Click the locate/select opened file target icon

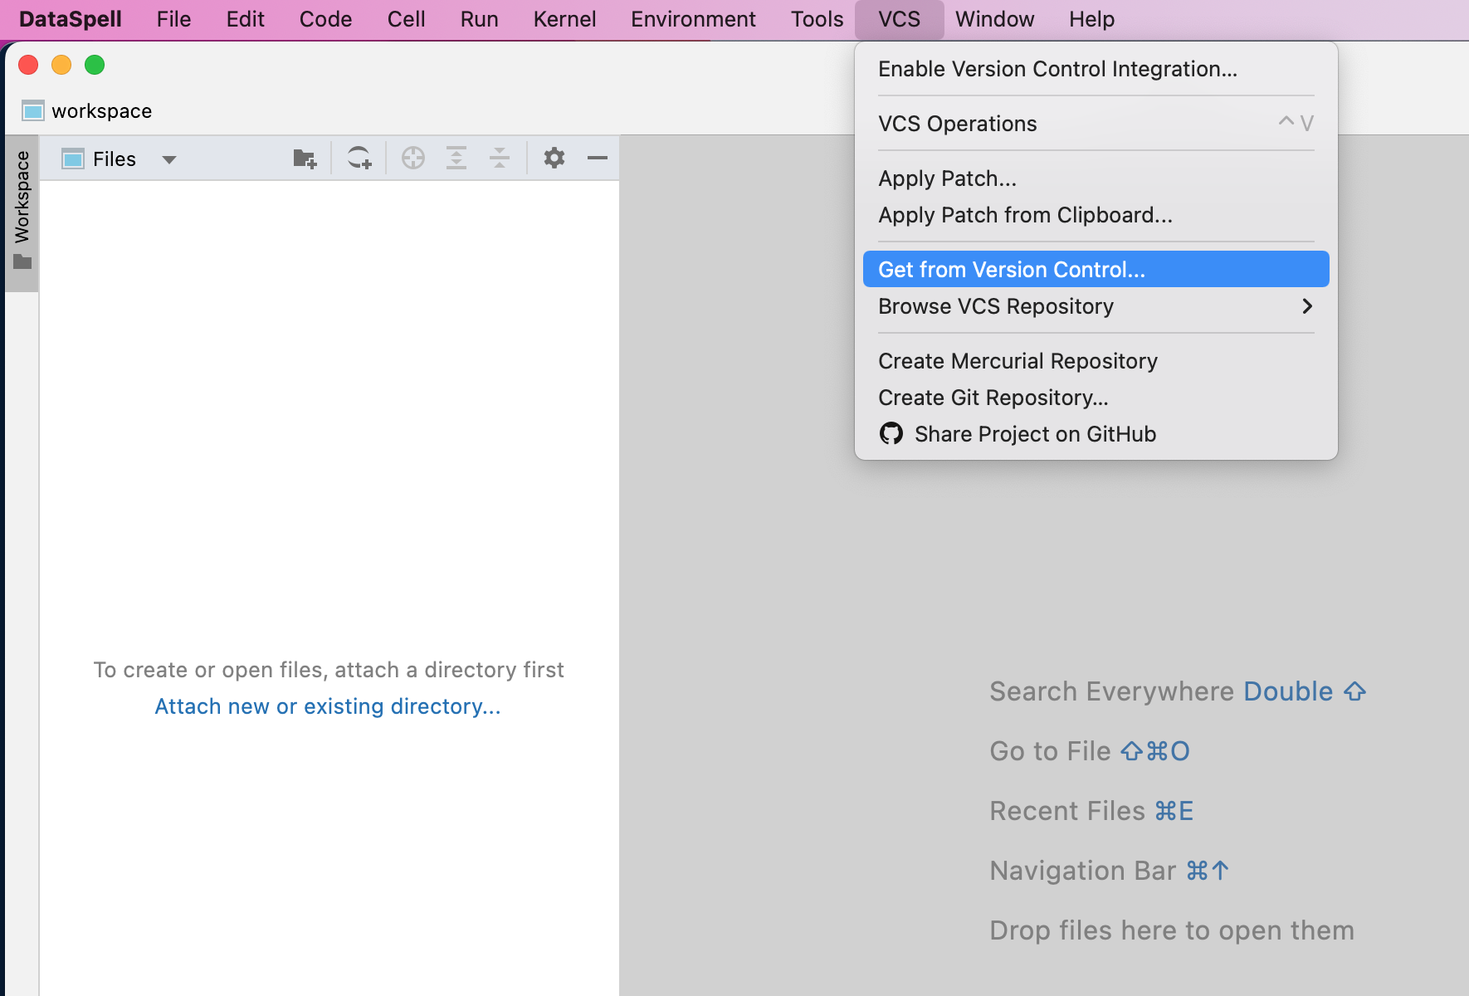click(413, 158)
